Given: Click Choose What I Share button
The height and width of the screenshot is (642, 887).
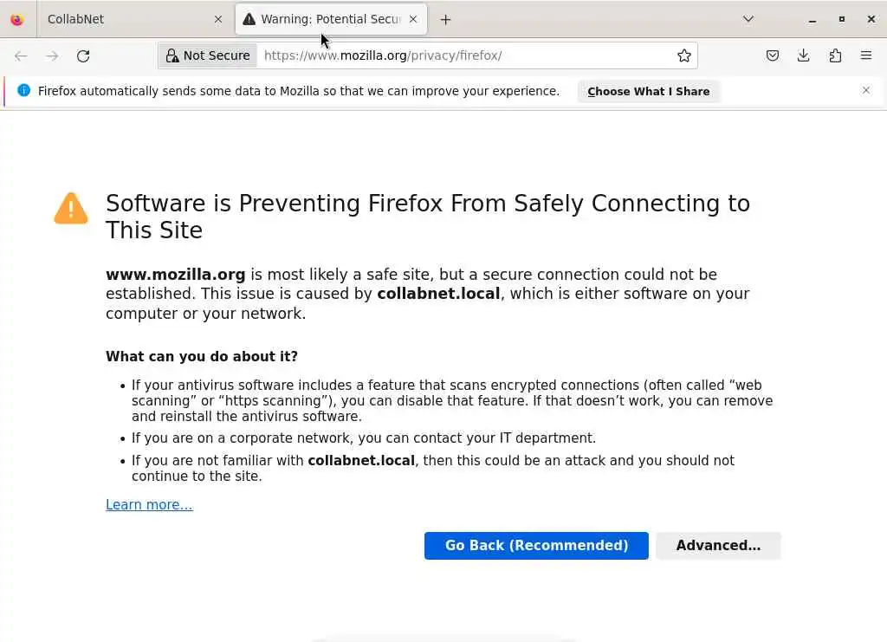Looking at the screenshot, I should (x=648, y=91).
